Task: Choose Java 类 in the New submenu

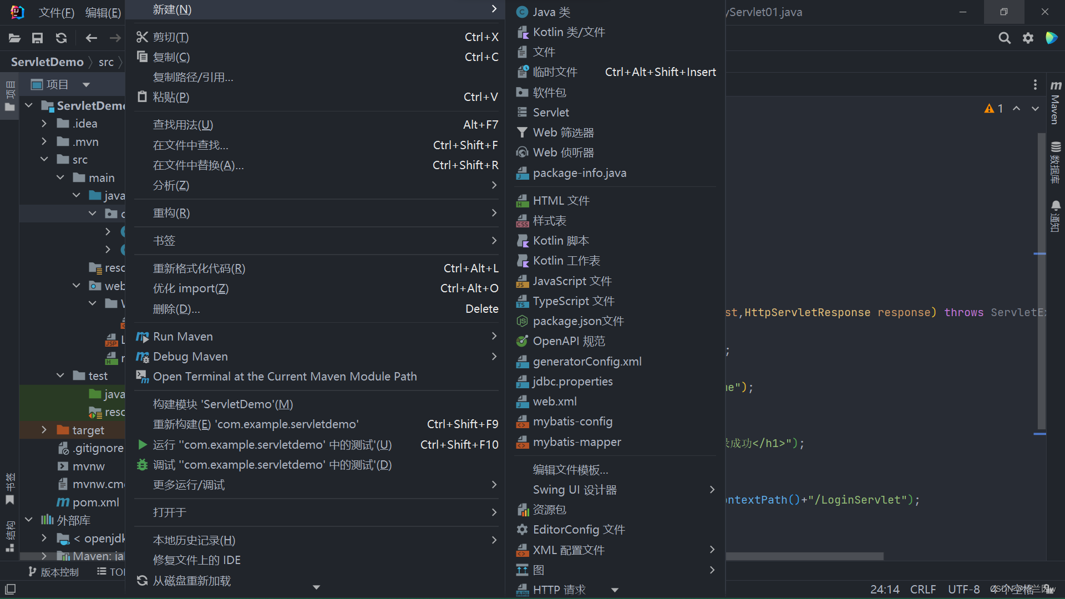Action: point(616,12)
